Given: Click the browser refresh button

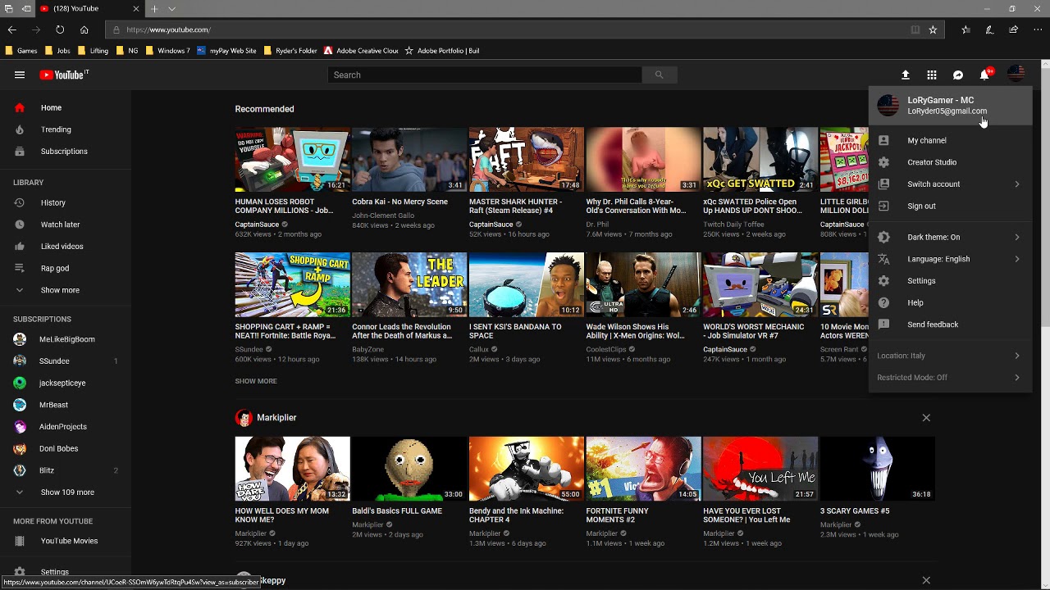Looking at the screenshot, I should pos(60,29).
